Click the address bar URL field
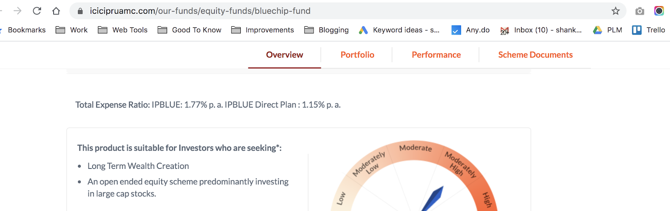 pyautogui.click(x=335, y=11)
